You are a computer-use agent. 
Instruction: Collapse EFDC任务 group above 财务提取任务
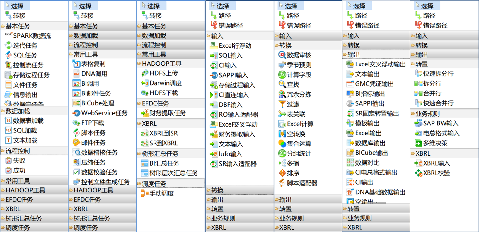(155, 103)
